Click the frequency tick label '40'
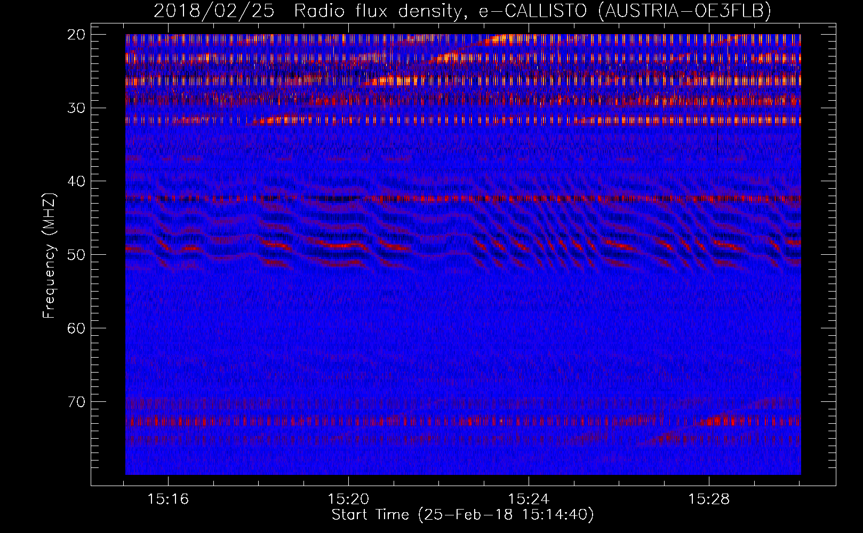The height and width of the screenshot is (533, 863). click(76, 181)
